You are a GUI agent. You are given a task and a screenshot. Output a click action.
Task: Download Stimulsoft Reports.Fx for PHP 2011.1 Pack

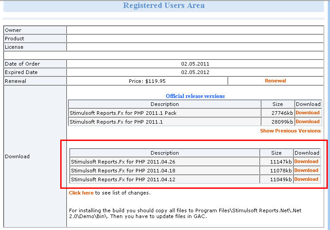coord(307,113)
